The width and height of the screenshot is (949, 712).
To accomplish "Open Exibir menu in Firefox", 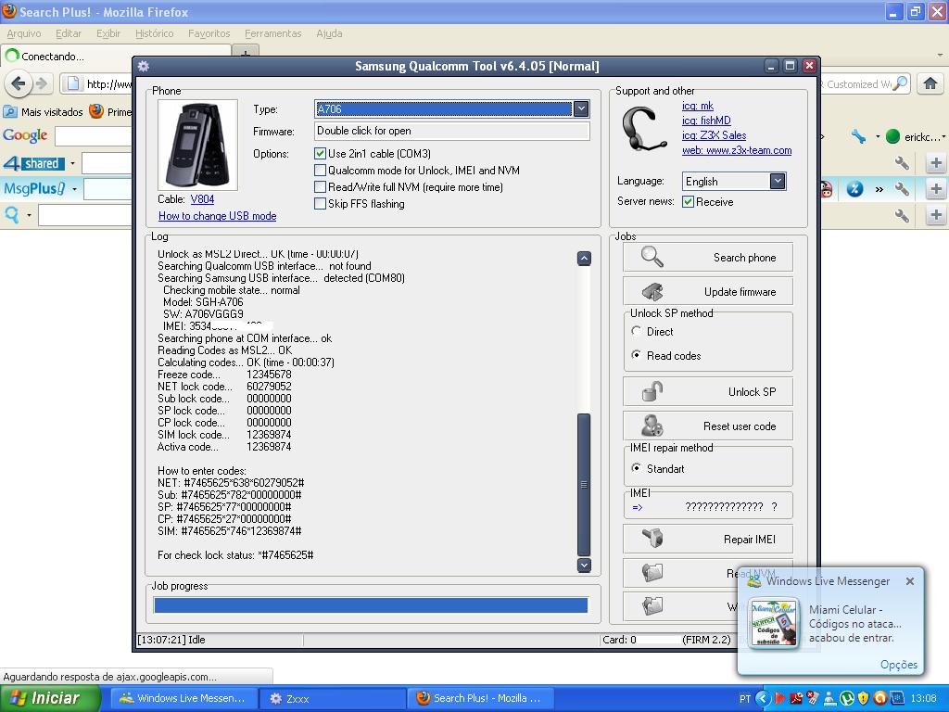I will tap(108, 33).
